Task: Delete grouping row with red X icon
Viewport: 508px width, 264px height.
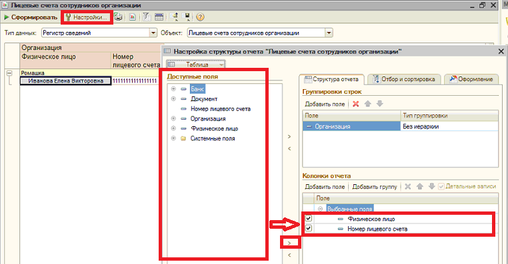Action: tap(356, 104)
